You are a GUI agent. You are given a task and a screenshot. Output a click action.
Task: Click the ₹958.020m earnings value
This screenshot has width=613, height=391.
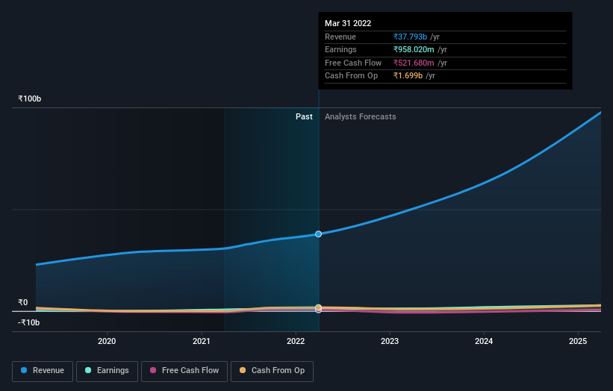pos(414,49)
